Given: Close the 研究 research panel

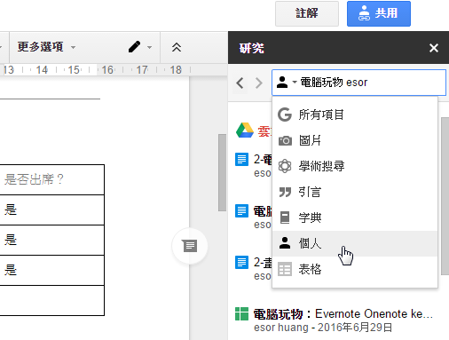Looking at the screenshot, I should tap(434, 48).
